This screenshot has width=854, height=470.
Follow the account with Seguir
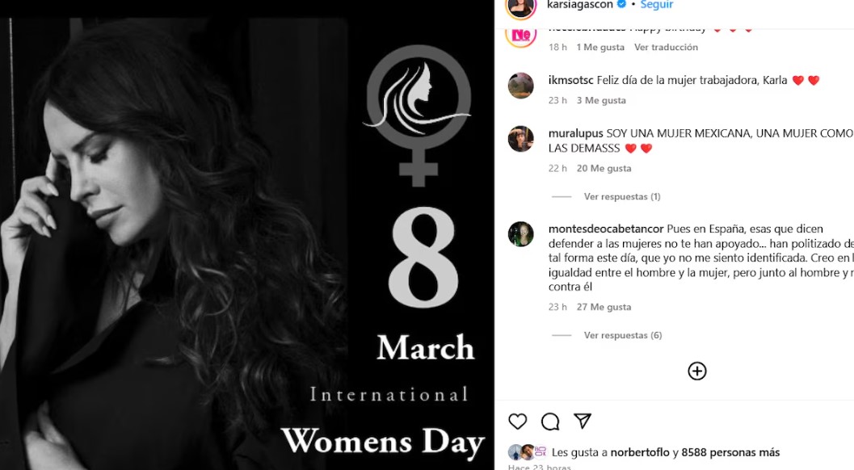point(657,5)
